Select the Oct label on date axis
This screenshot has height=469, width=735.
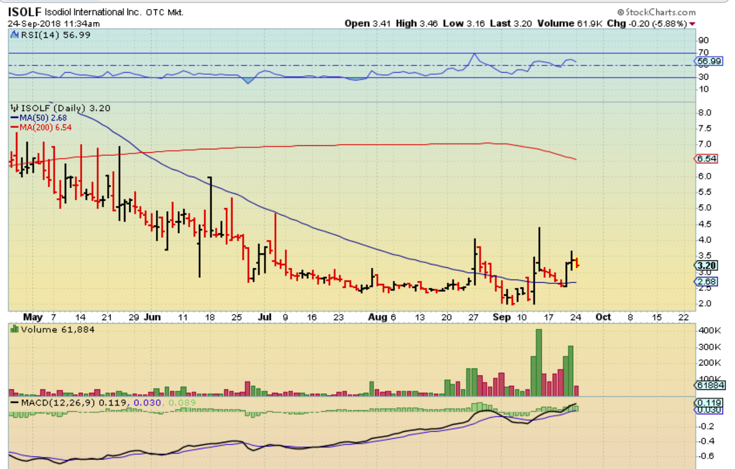(x=603, y=317)
